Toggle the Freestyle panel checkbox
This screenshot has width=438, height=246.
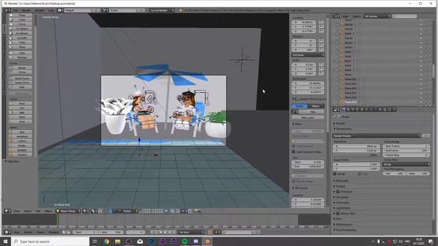pyautogui.click(x=338, y=191)
